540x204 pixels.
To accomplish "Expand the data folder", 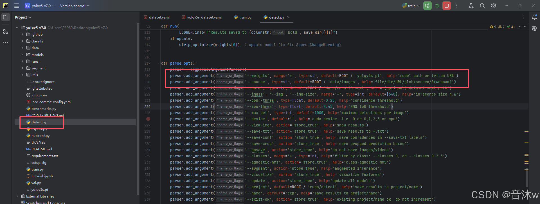I will click(x=22, y=48).
